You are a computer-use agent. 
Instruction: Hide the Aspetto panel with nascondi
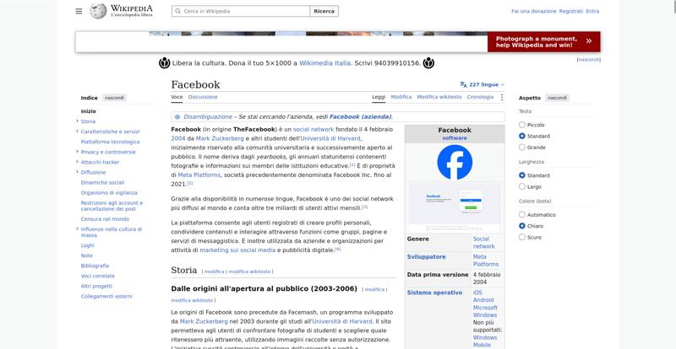click(x=557, y=98)
